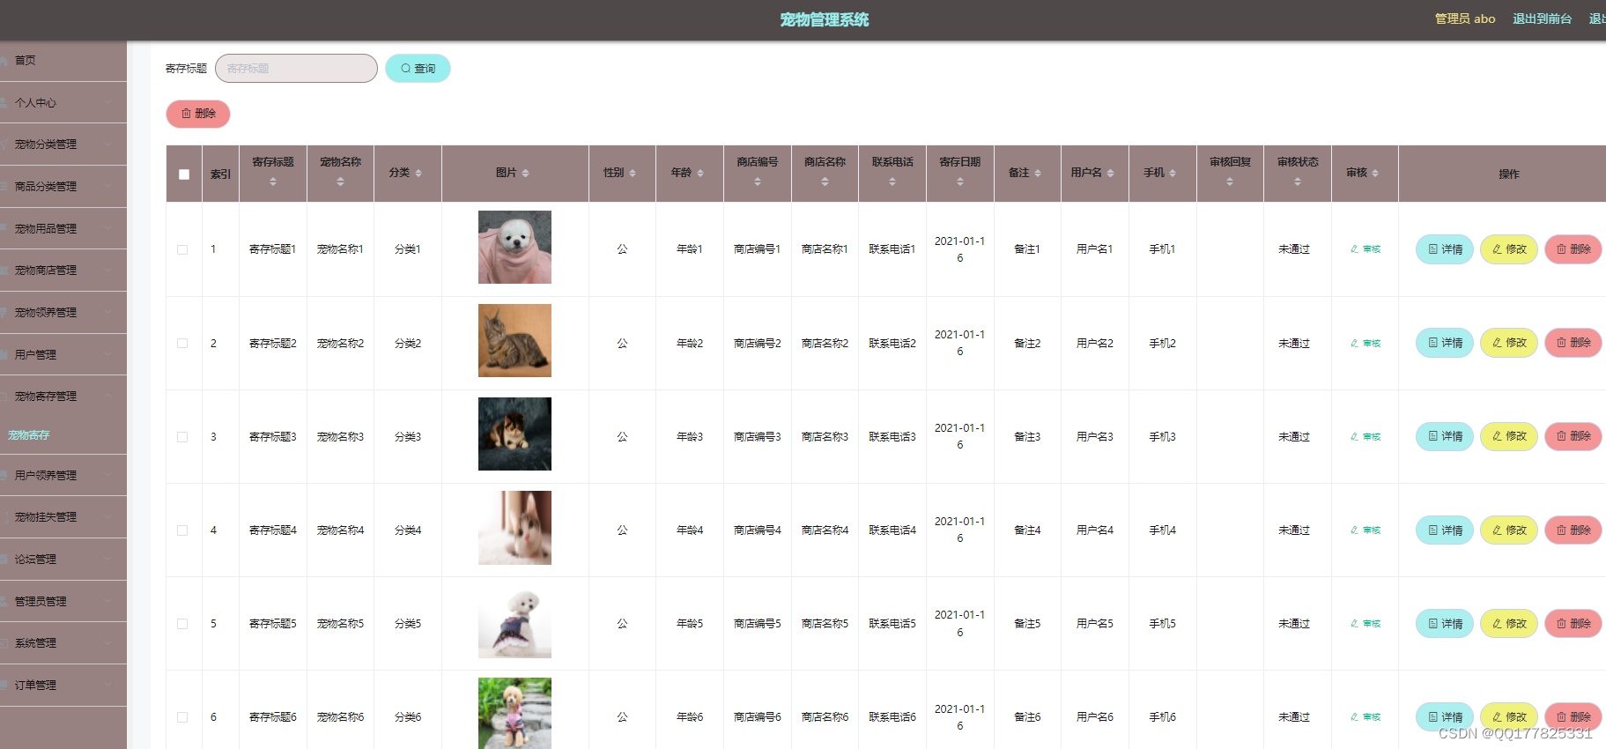Sort table by 寄存标题 column arrows
1606x749 pixels.
pyautogui.click(x=273, y=182)
